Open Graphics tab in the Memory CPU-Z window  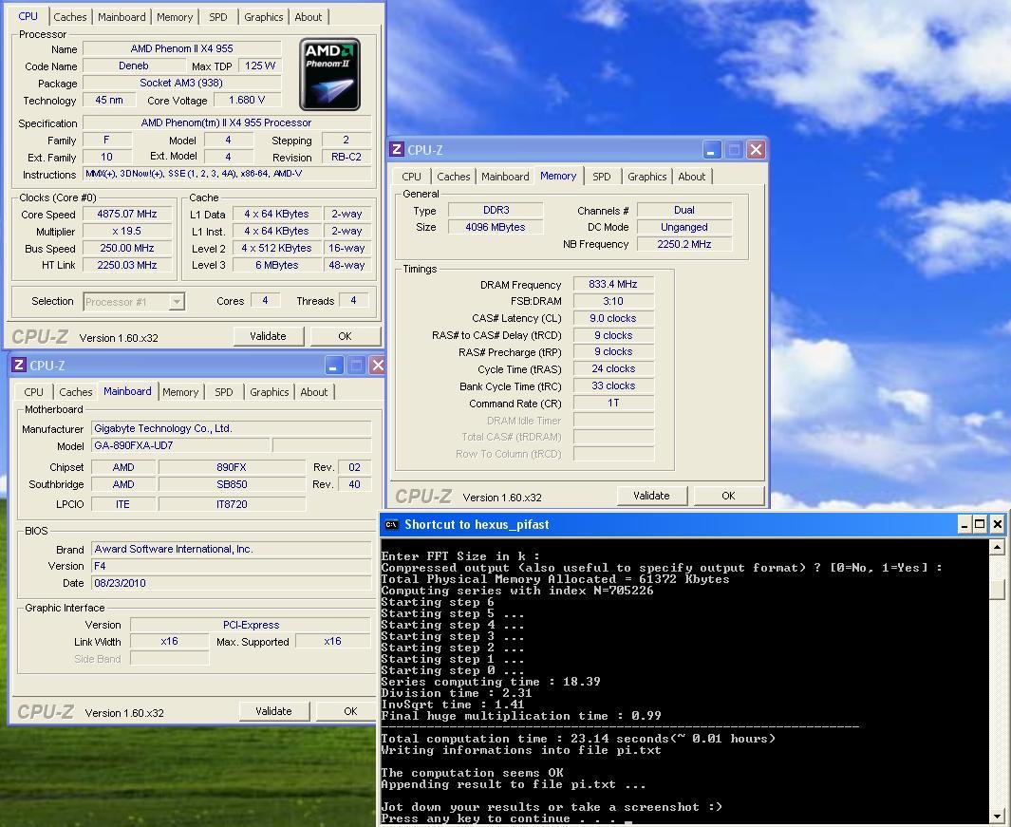point(646,177)
